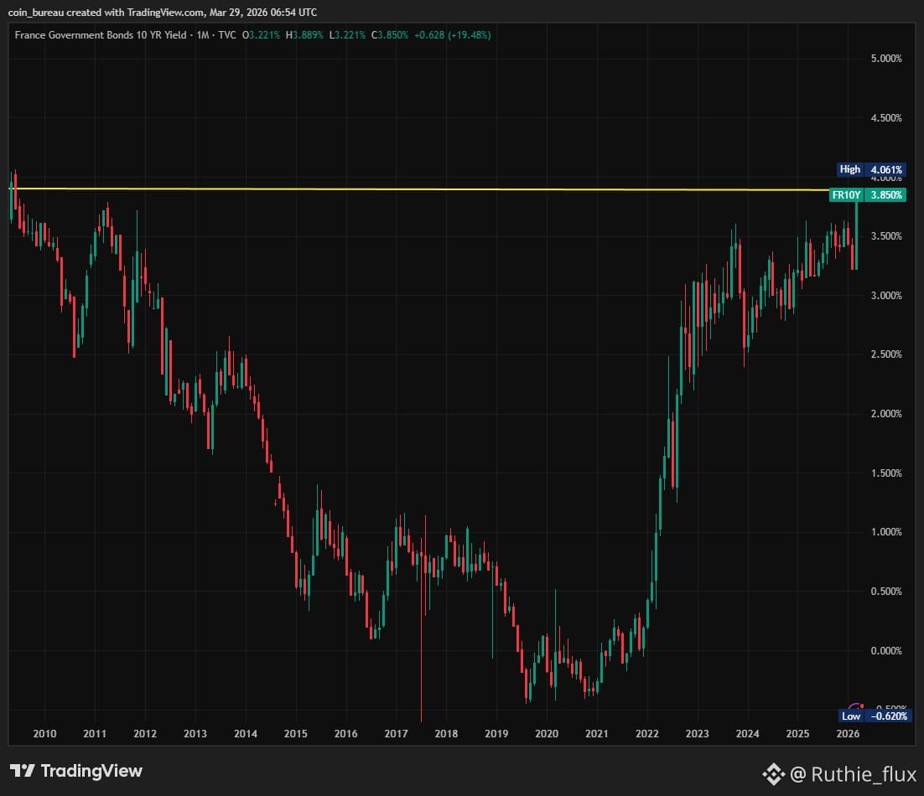Click the 2.500% axis label
Viewport: 924px width, 796px height.
[886, 354]
